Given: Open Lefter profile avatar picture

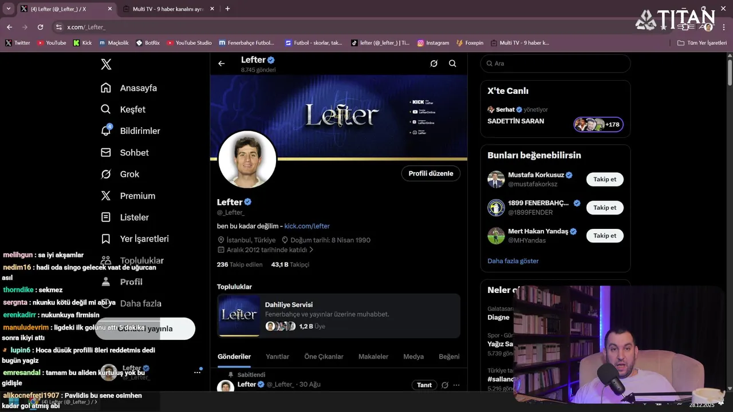Looking at the screenshot, I should point(247,160).
